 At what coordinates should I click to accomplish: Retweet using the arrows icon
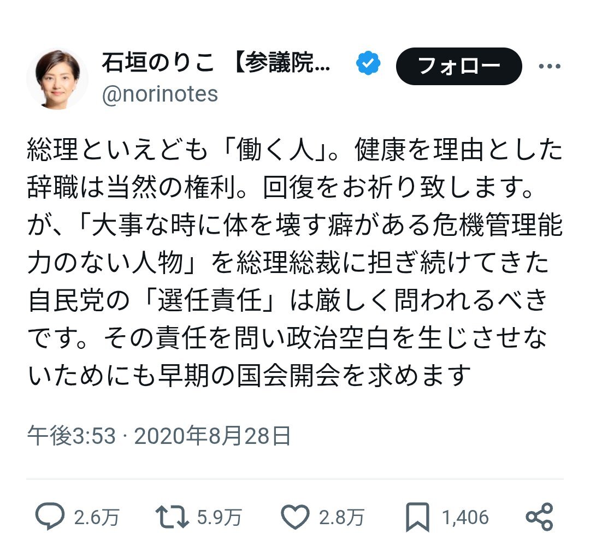click(172, 517)
